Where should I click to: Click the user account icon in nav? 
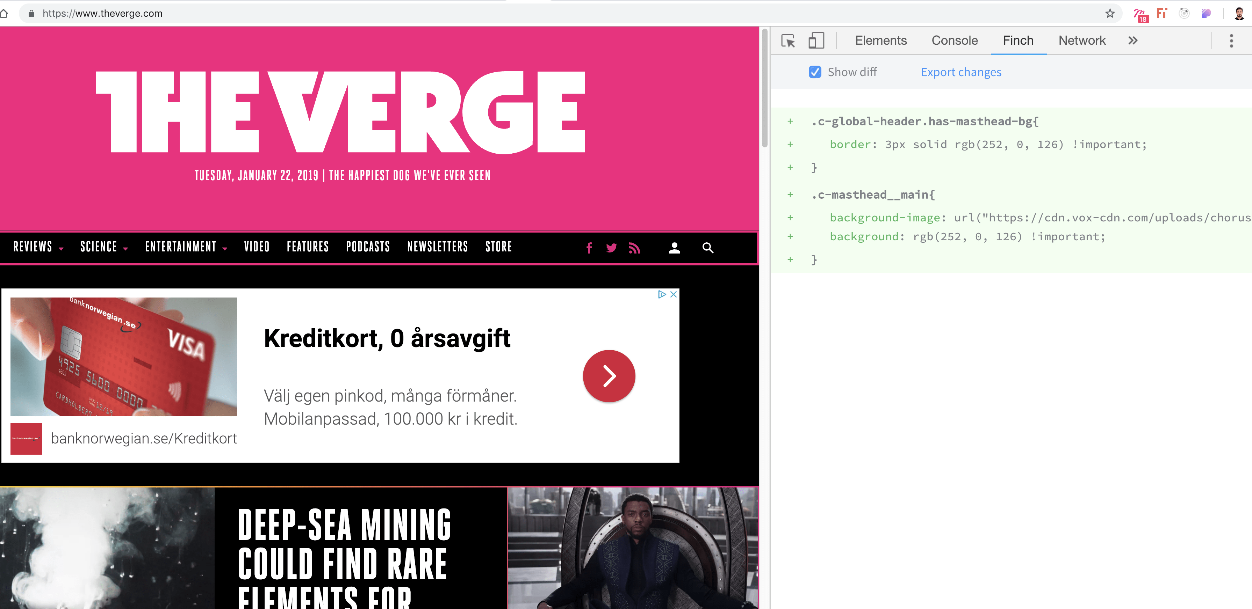point(674,248)
